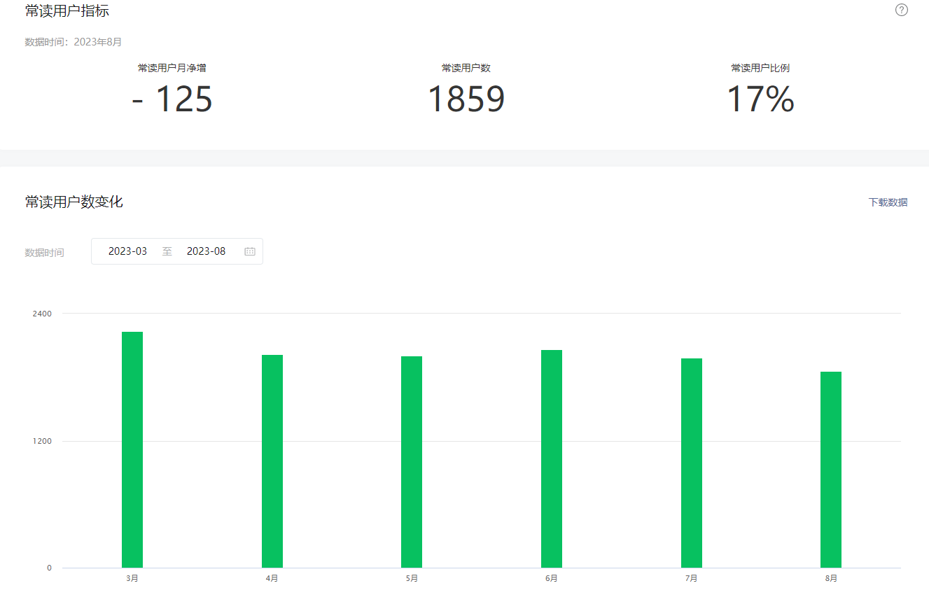Click the 常读用户比例 value 17%
Image resolution: width=929 pixels, height=609 pixels.
pos(760,99)
